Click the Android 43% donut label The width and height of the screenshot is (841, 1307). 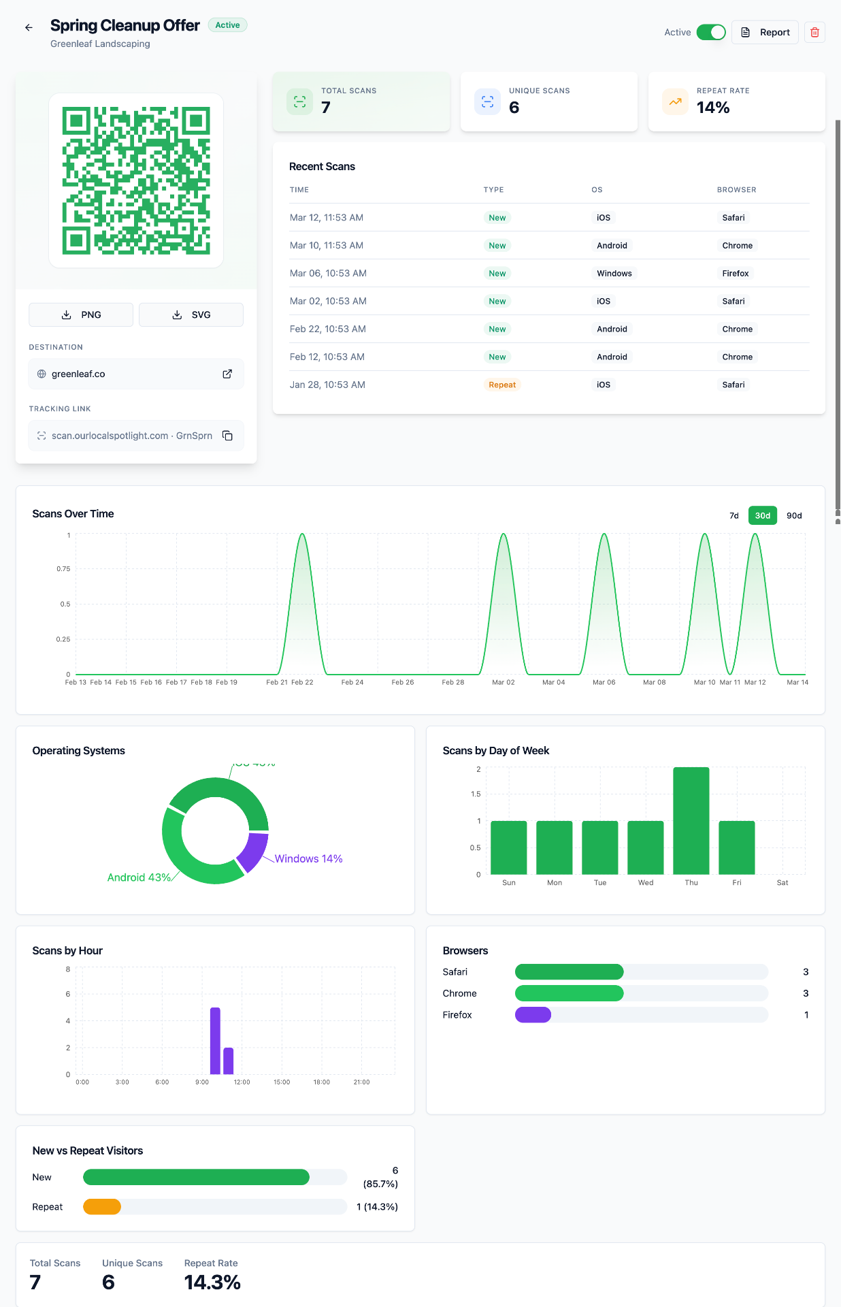[x=139, y=877]
